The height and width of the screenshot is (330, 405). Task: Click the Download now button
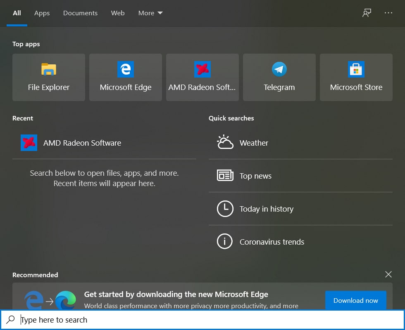click(x=356, y=300)
